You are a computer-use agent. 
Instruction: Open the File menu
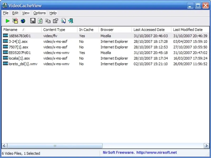[x=6, y=13]
